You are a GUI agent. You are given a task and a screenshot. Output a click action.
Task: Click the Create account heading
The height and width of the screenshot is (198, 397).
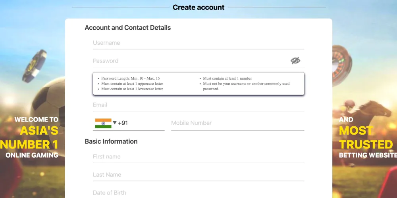[x=198, y=7]
